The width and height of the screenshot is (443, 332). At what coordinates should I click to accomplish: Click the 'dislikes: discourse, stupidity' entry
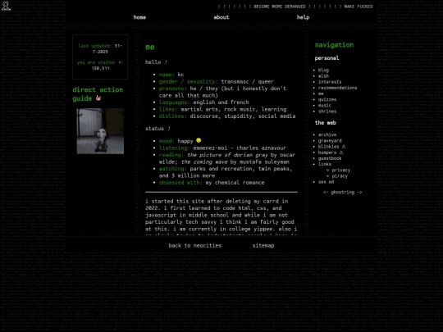(x=227, y=116)
